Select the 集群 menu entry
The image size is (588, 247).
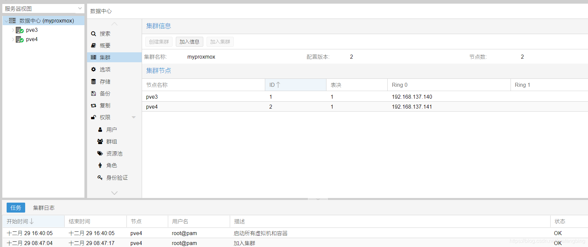[x=115, y=57]
